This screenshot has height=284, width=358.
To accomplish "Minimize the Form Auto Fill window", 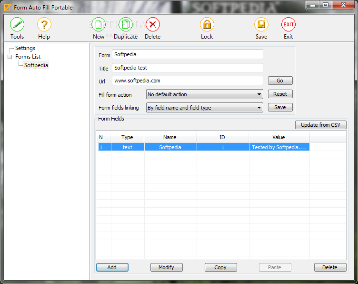I will (x=313, y=5).
